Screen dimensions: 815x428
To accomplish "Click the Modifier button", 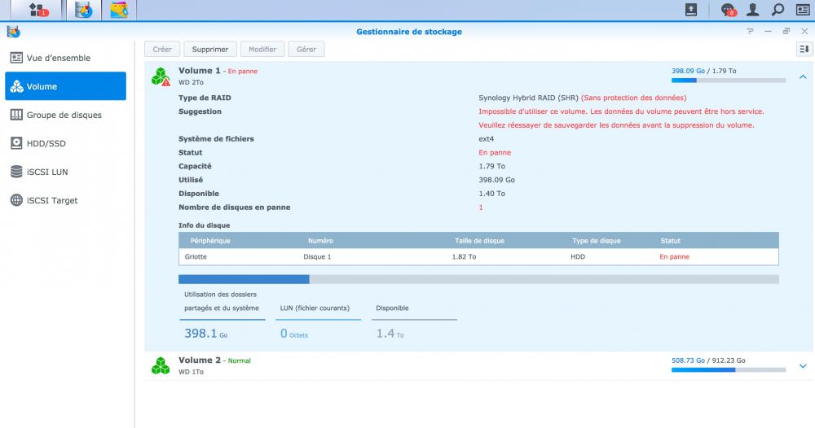I will [x=262, y=50].
